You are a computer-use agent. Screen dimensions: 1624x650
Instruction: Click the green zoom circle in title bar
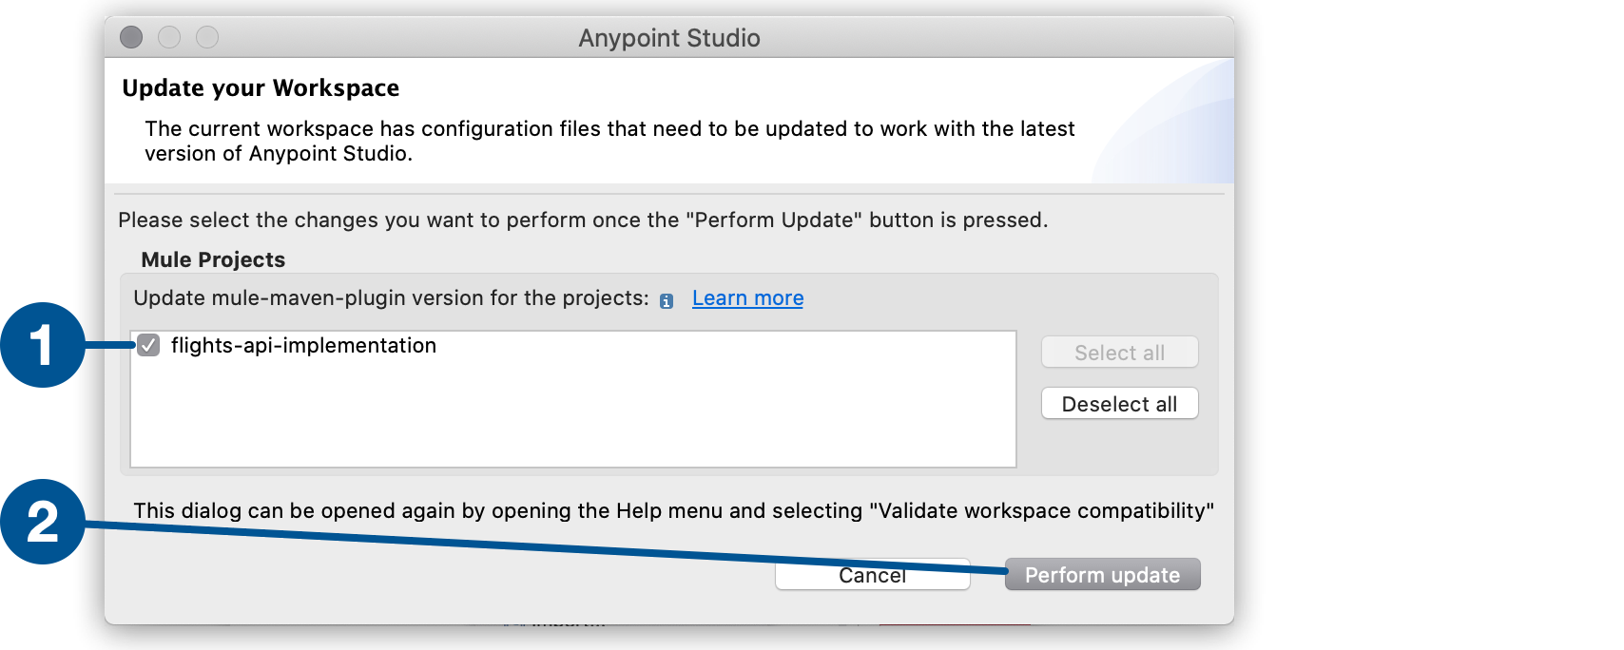click(x=207, y=38)
